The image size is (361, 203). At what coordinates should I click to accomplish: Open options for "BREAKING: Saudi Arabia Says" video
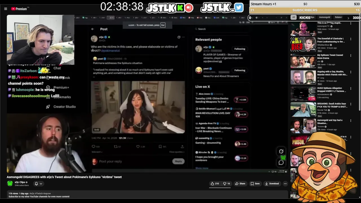[351, 104]
